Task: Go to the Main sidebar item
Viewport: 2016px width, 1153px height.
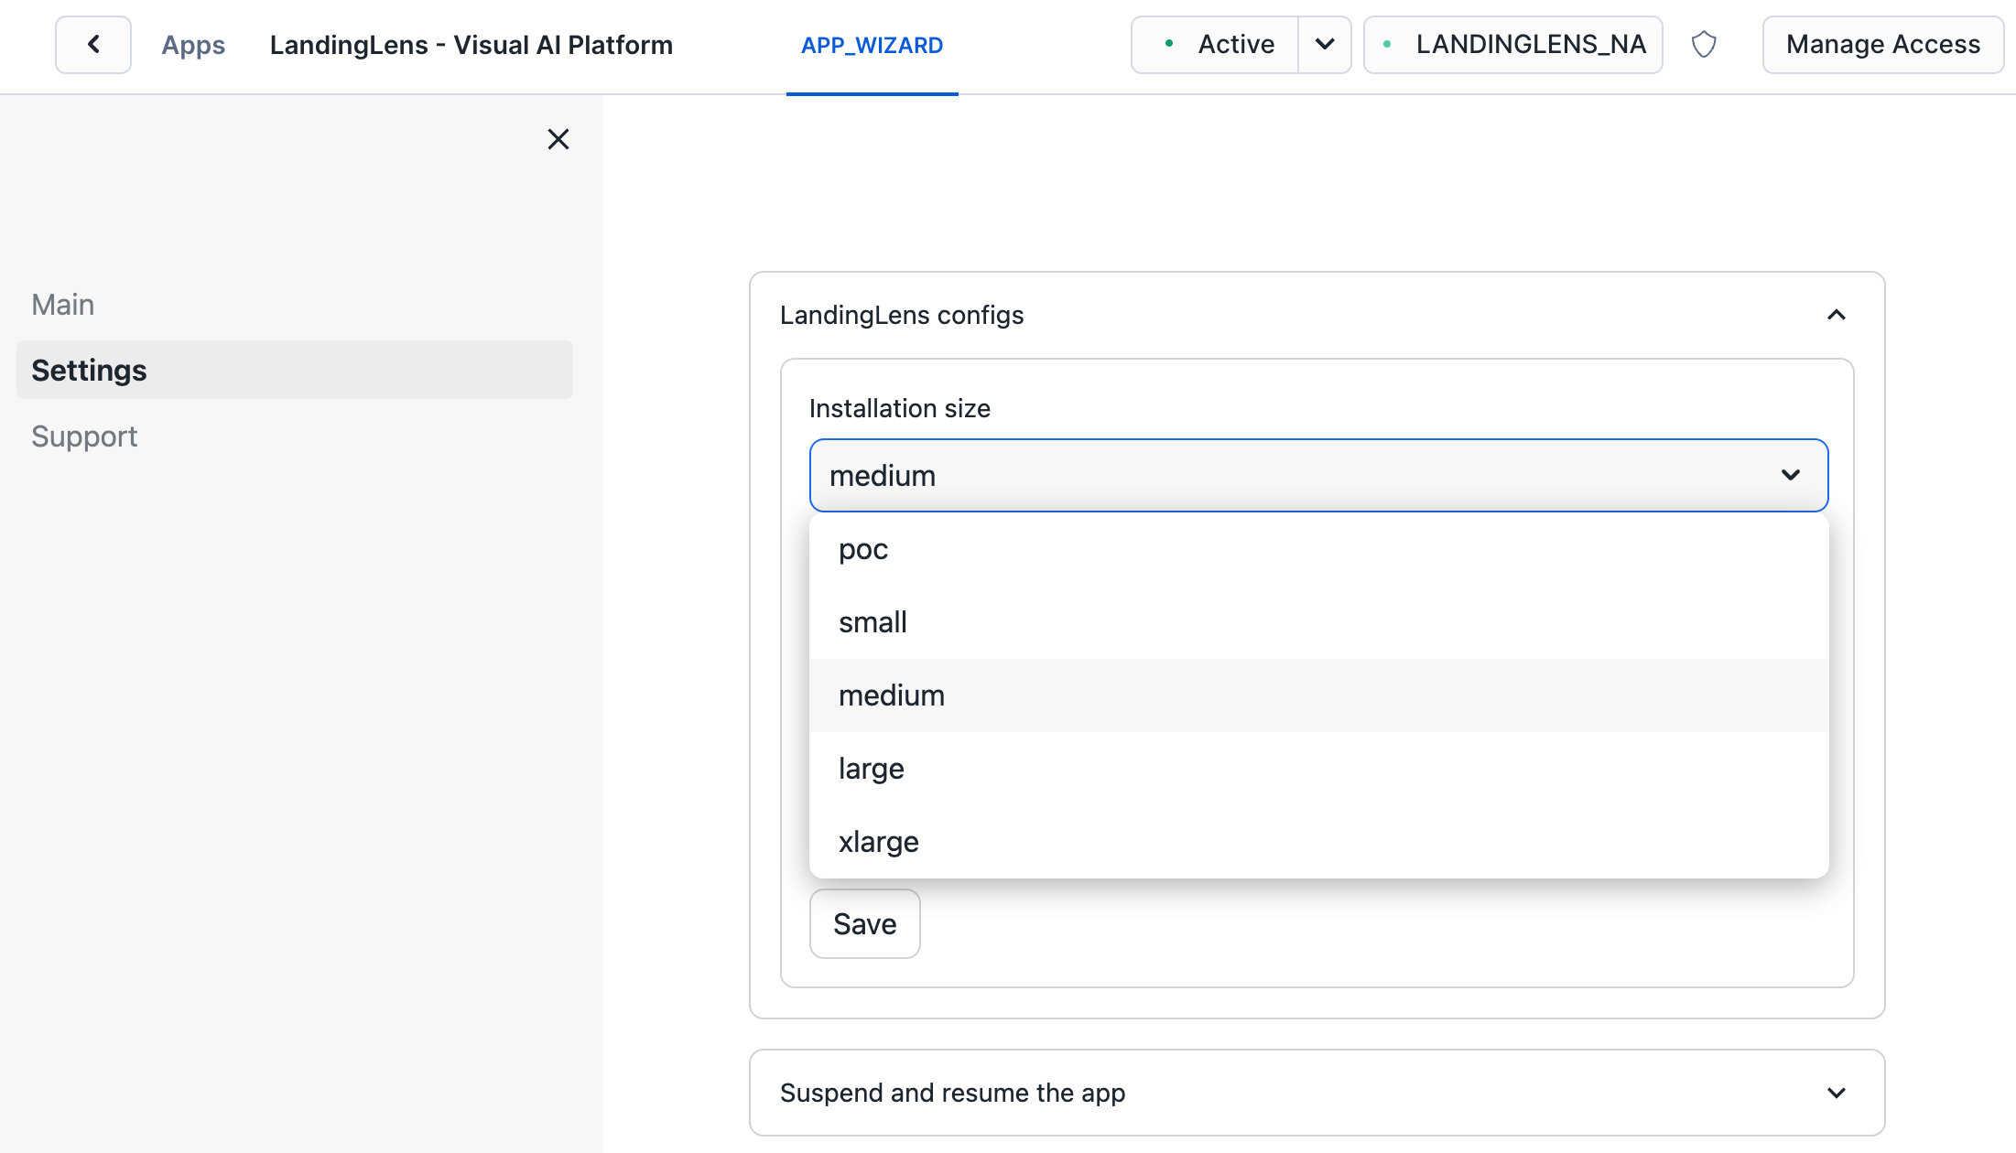Action: click(x=63, y=305)
